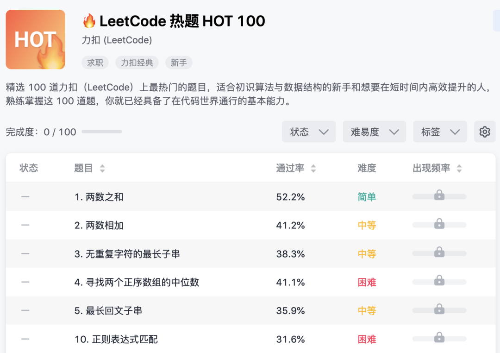Click lock icon in 寻找两个正序数组的中位数 row
500x353 pixels.
click(439, 281)
